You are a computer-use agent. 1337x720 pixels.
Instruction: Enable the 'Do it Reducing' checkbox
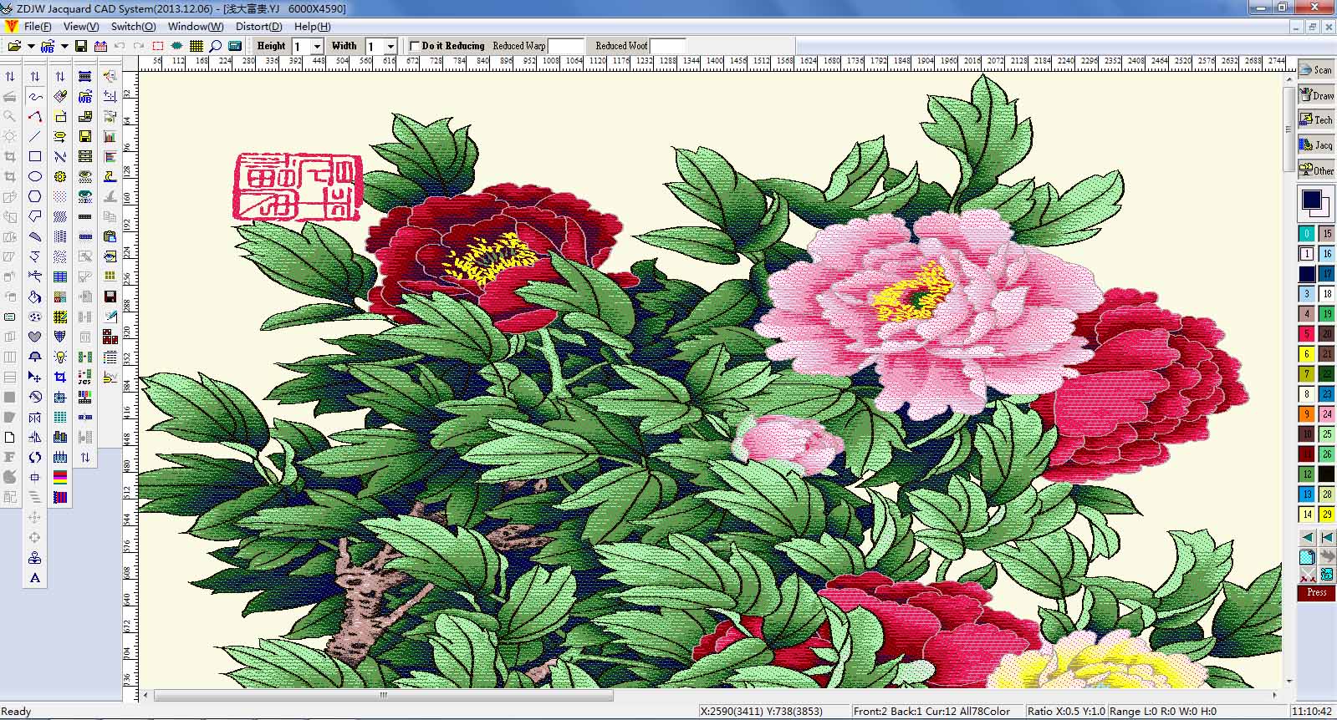point(415,46)
